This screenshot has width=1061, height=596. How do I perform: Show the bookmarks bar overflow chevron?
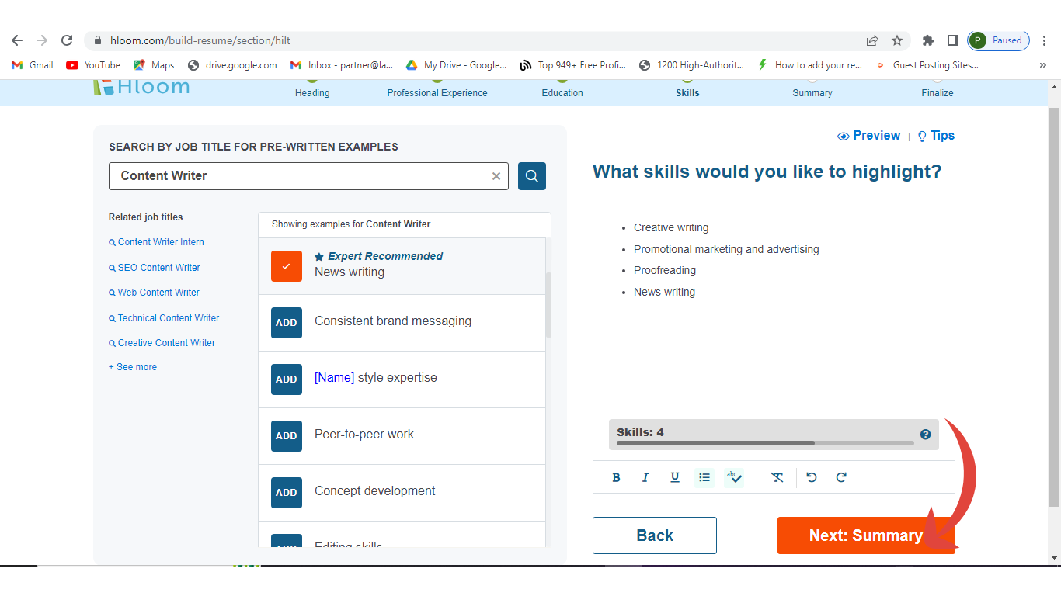pos(1042,65)
